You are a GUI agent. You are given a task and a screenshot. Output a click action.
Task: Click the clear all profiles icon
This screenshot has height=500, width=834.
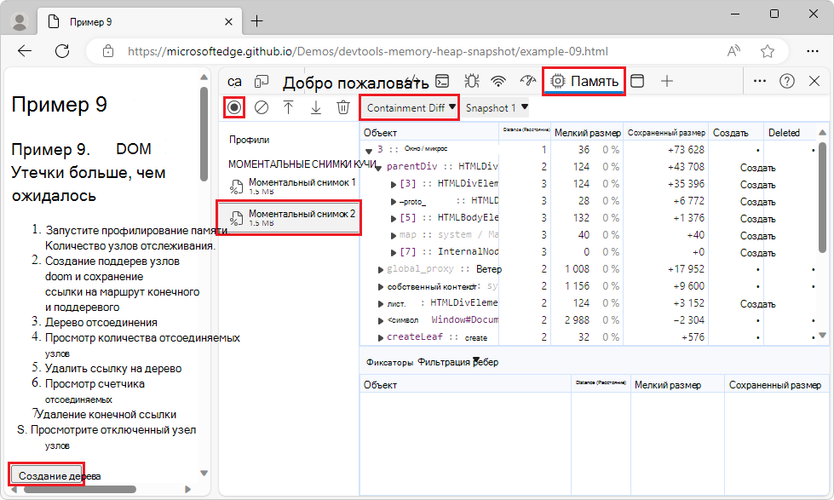click(x=262, y=107)
